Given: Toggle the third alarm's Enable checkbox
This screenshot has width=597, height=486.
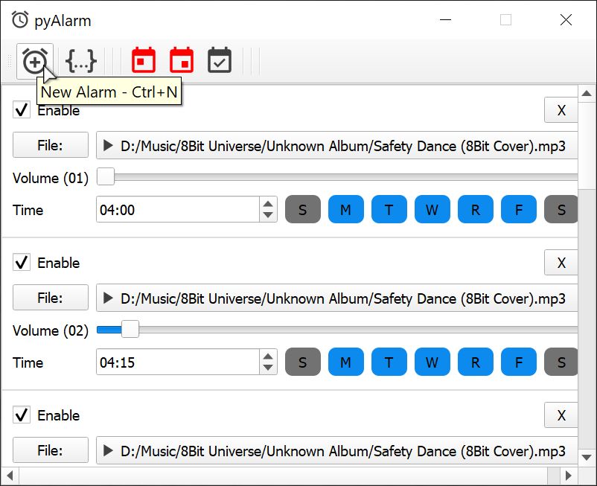Looking at the screenshot, I should click(x=22, y=415).
